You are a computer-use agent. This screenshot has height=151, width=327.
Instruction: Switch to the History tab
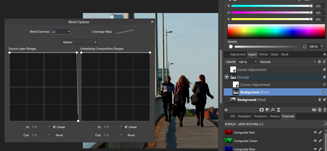[275, 116]
